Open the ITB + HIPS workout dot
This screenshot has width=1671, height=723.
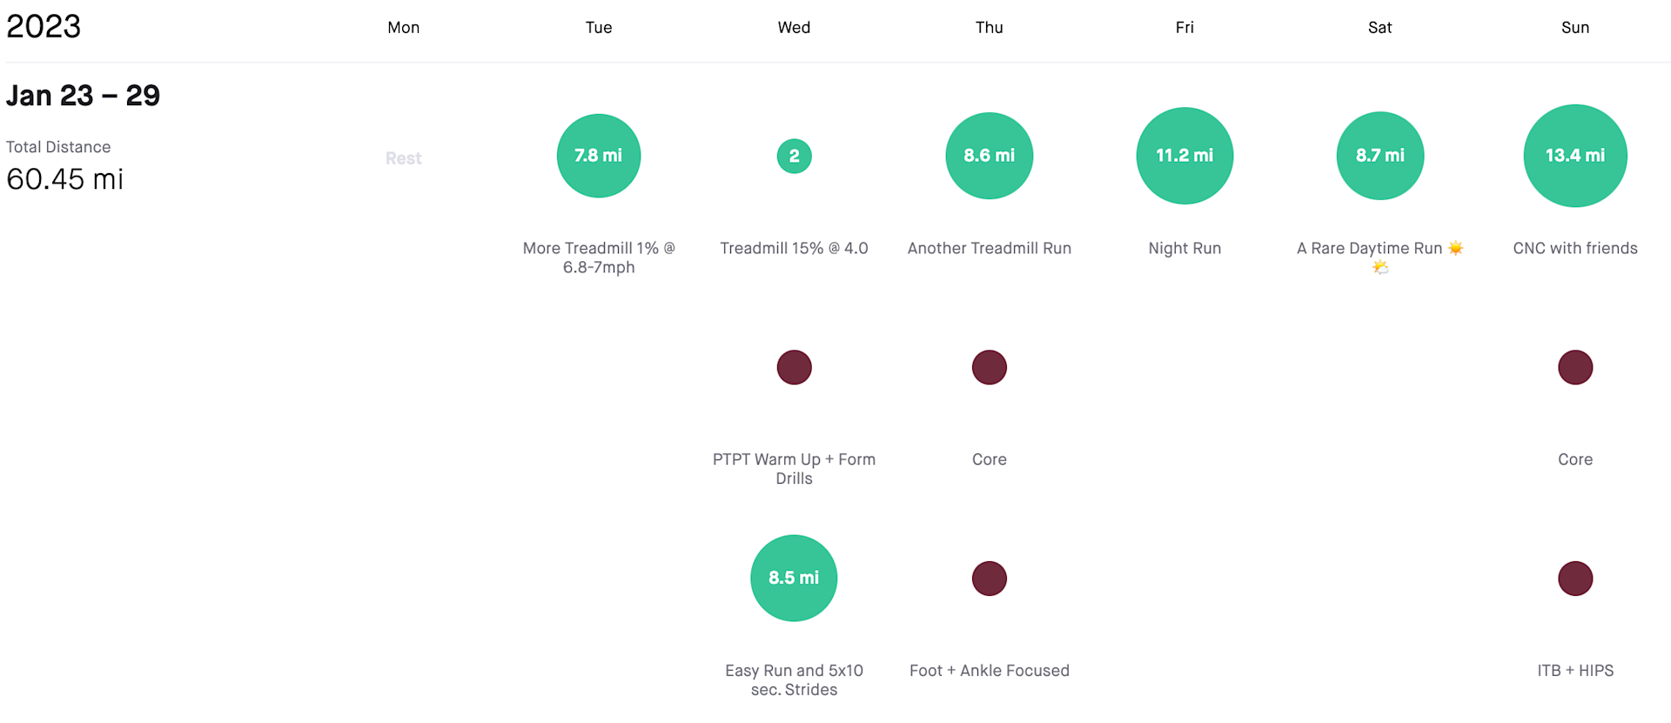point(1575,579)
